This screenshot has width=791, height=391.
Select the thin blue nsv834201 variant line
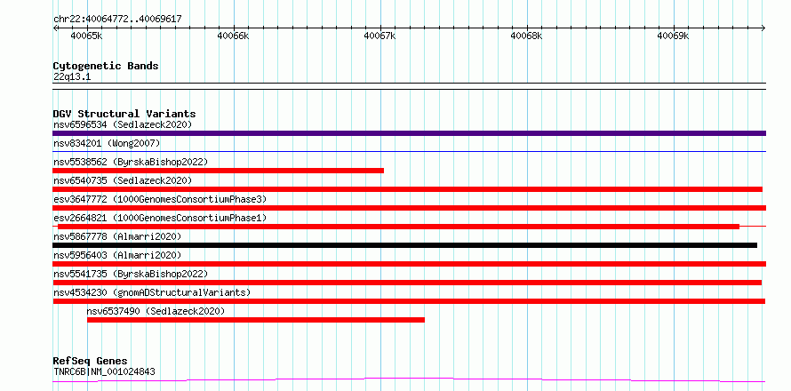(x=409, y=151)
